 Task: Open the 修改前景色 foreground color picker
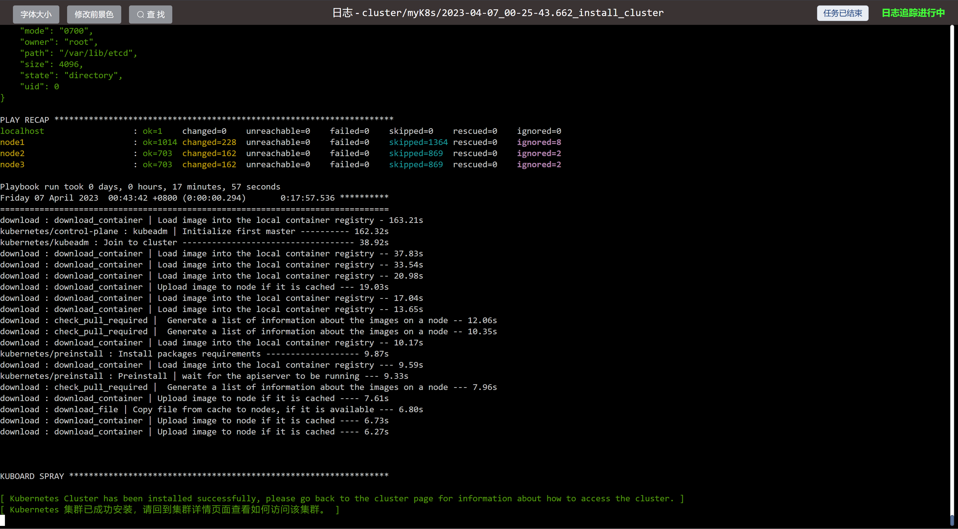[x=94, y=15]
